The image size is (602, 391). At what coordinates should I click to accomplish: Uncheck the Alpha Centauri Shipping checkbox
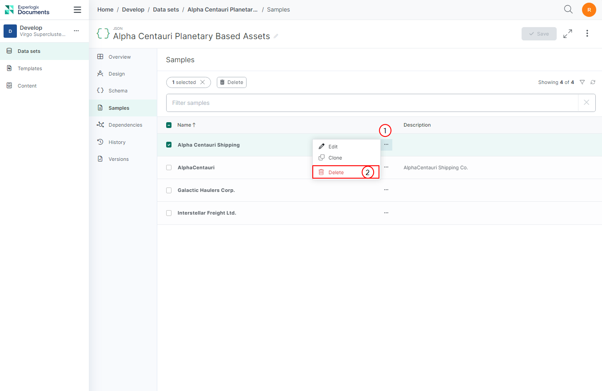tap(169, 145)
